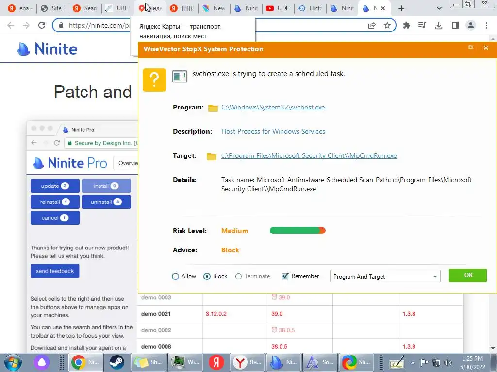
Task: Uncheck the Remember checkbox
Action: pos(285,276)
